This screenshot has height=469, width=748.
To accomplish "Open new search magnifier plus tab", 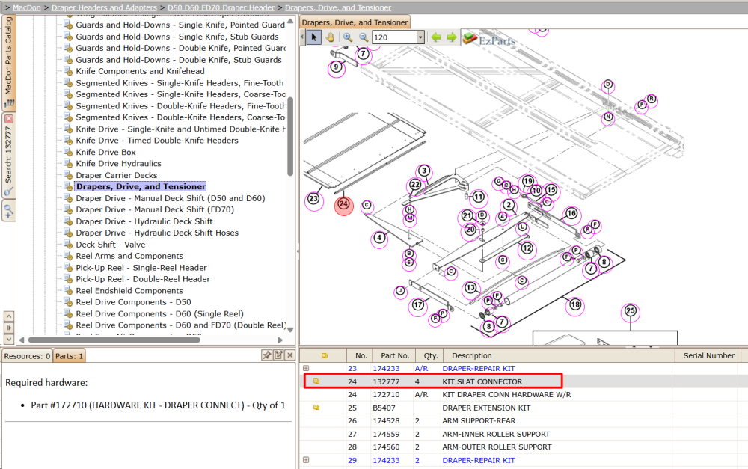I will [9, 210].
